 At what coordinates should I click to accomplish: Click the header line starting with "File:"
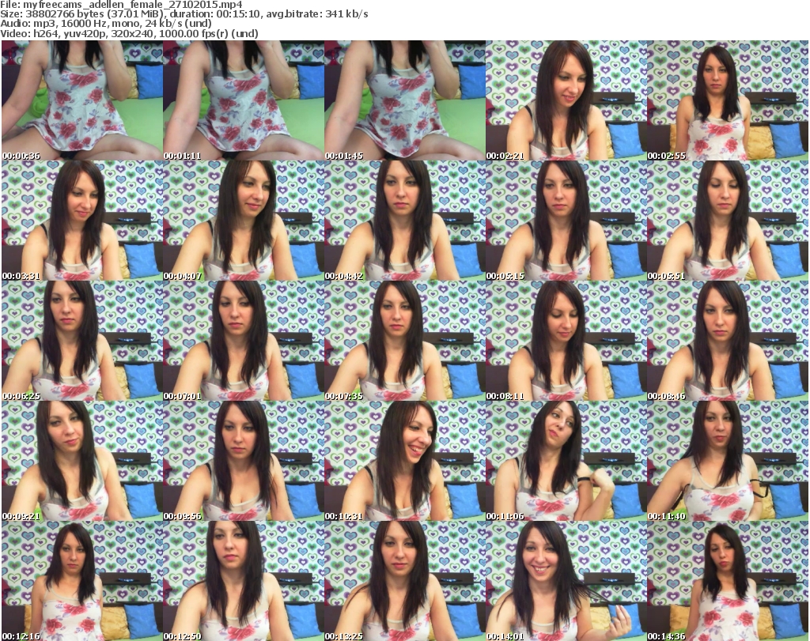[121, 5]
